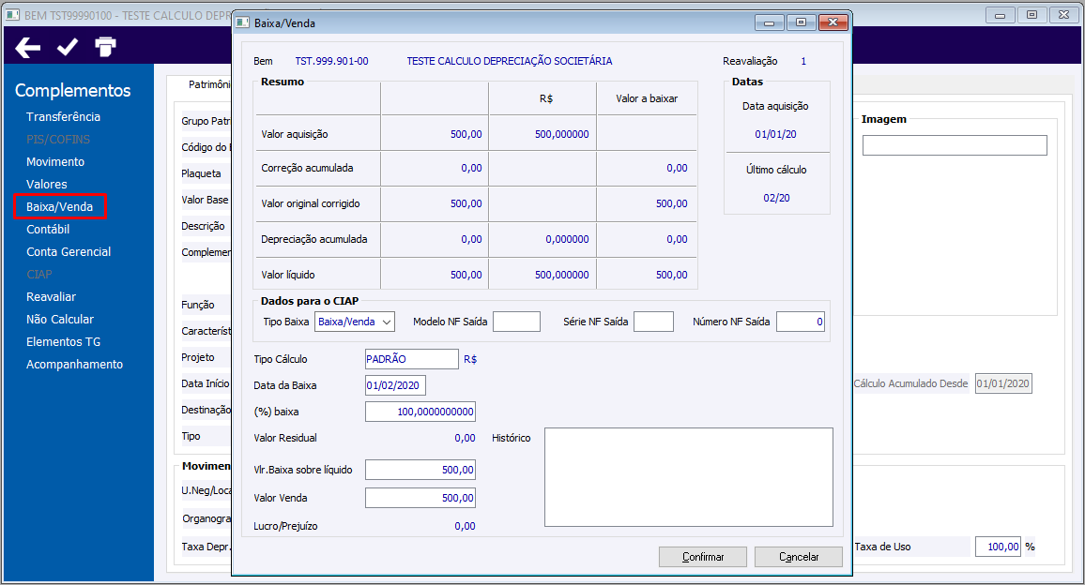Screen dimensions: 1085x585
Task: Click the Data aquisição value 01/01/20
Action: pyautogui.click(x=775, y=134)
